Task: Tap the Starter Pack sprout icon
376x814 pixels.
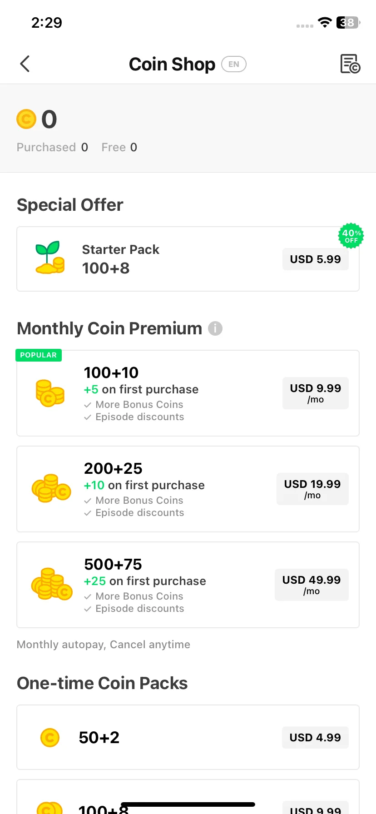Action: tap(49, 258)
